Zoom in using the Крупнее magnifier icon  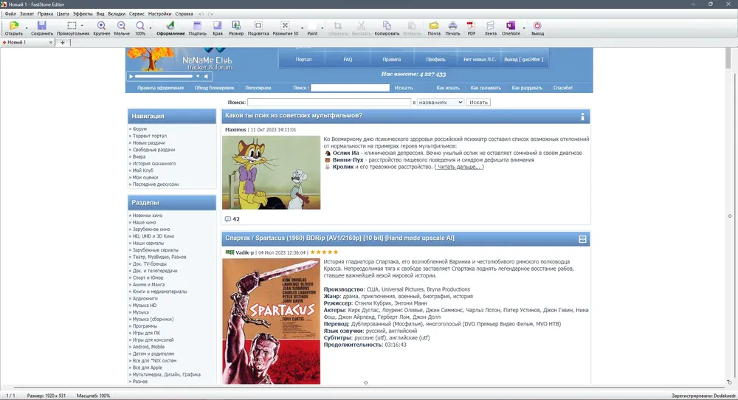[x=101, y=28]
